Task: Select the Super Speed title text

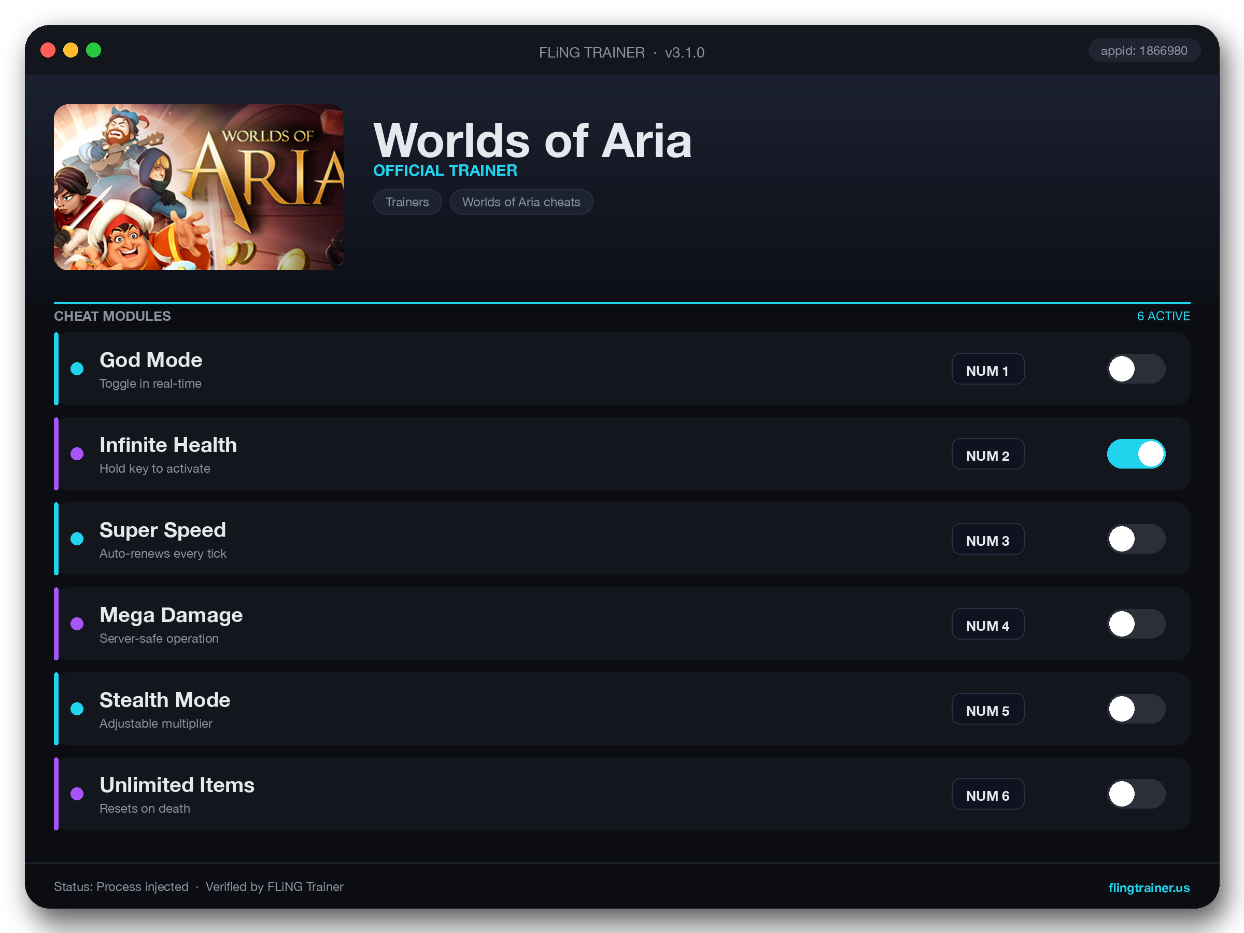Action: pos(163,530)
